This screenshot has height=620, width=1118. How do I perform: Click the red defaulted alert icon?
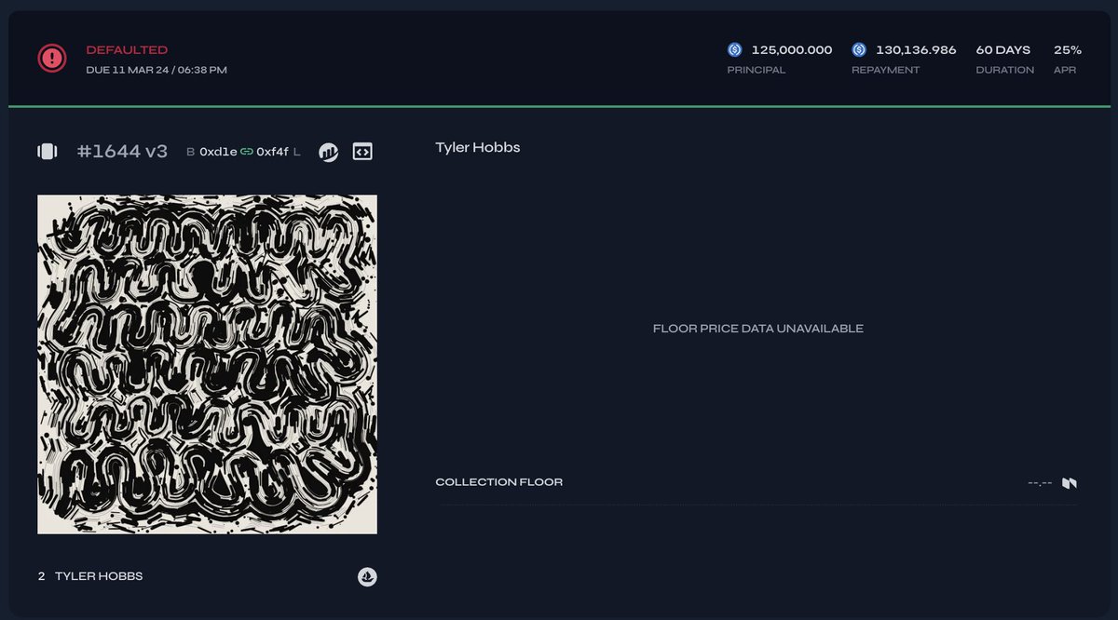(x=52, y=59)
